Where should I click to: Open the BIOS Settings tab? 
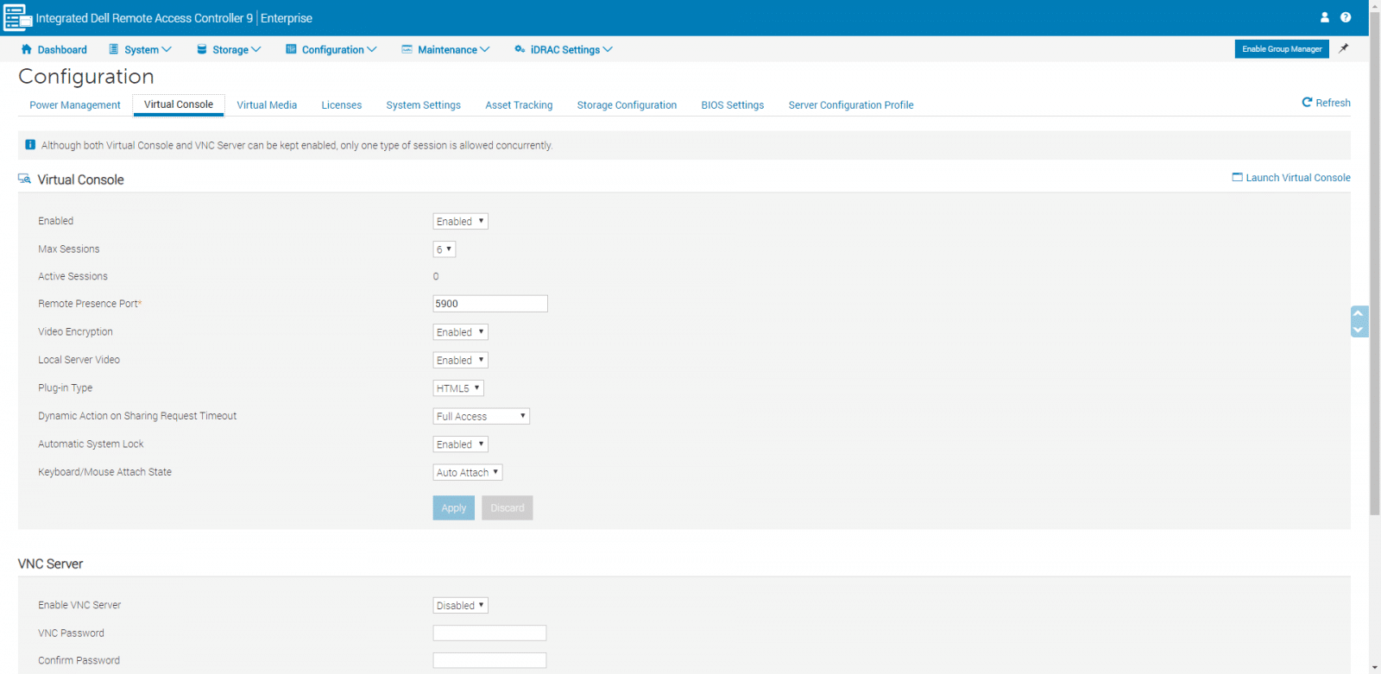[x=732, y=105]
